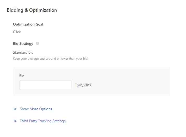Open Third Party Tracking Settings link text
The height and width of the screenshot is (137, 186).
(42, 121)
